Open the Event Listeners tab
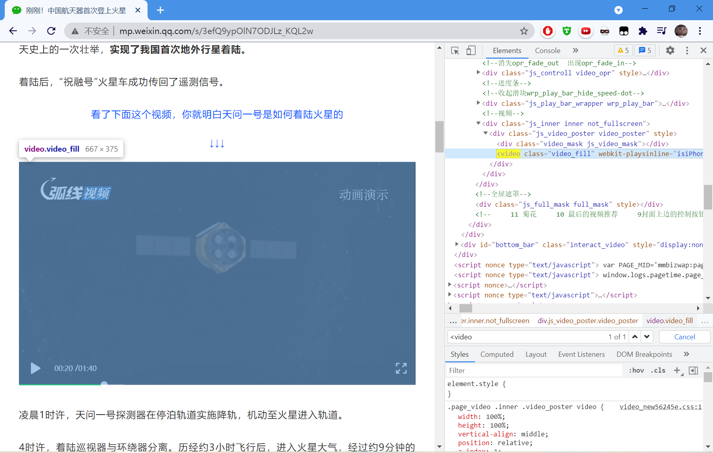 point(581,354)
